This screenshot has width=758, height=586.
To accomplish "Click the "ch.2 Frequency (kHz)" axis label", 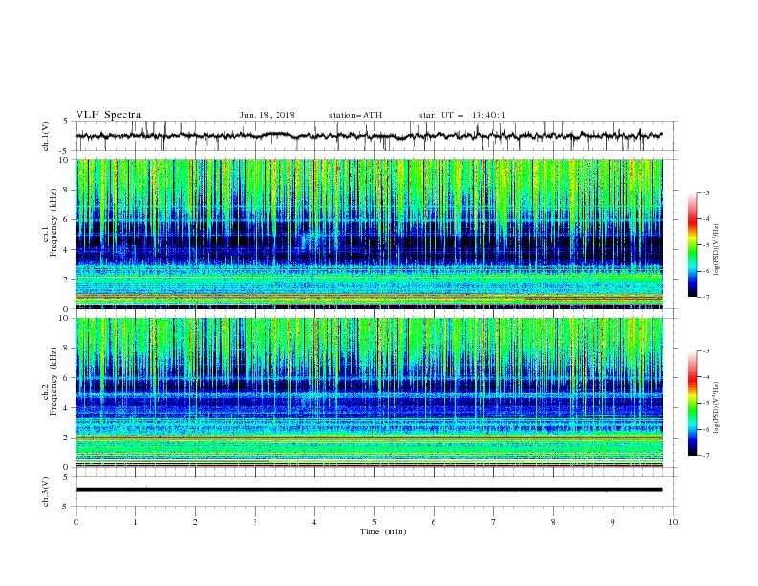I will pyautogui.click(x=49, y=381).
